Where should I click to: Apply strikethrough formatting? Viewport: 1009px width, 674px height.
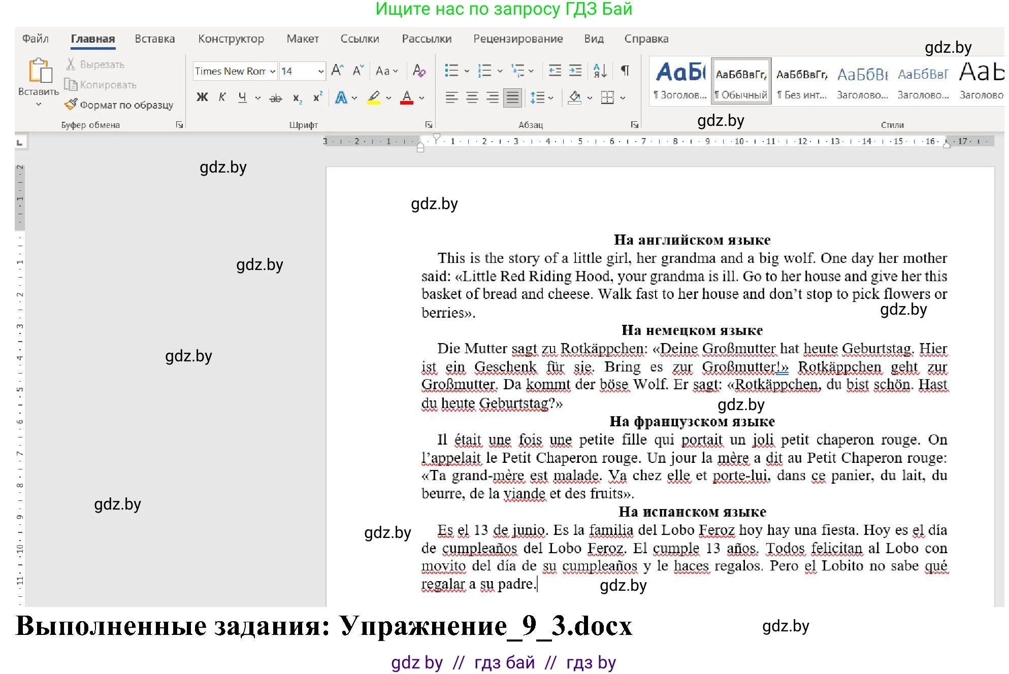pyautogui.click(x=276, y=97)
